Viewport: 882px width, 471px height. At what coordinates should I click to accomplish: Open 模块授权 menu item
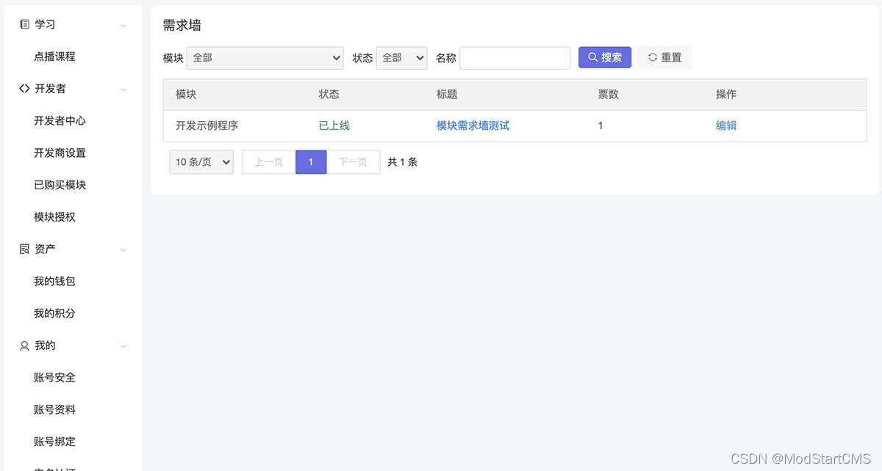54,217
